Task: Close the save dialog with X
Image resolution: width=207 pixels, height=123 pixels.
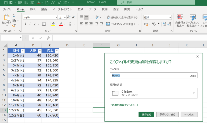Action: click(198, 56)
